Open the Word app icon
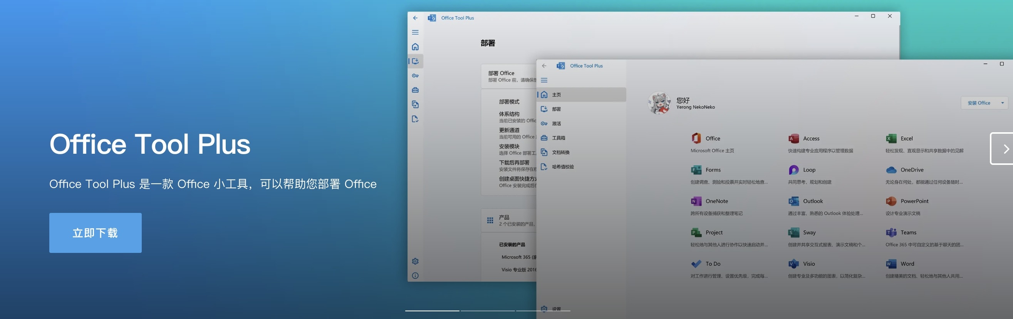The image size is (1013, 319). point(891,264)
